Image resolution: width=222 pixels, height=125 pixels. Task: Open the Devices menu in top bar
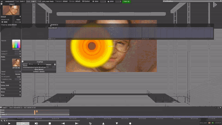pos(75,1)
